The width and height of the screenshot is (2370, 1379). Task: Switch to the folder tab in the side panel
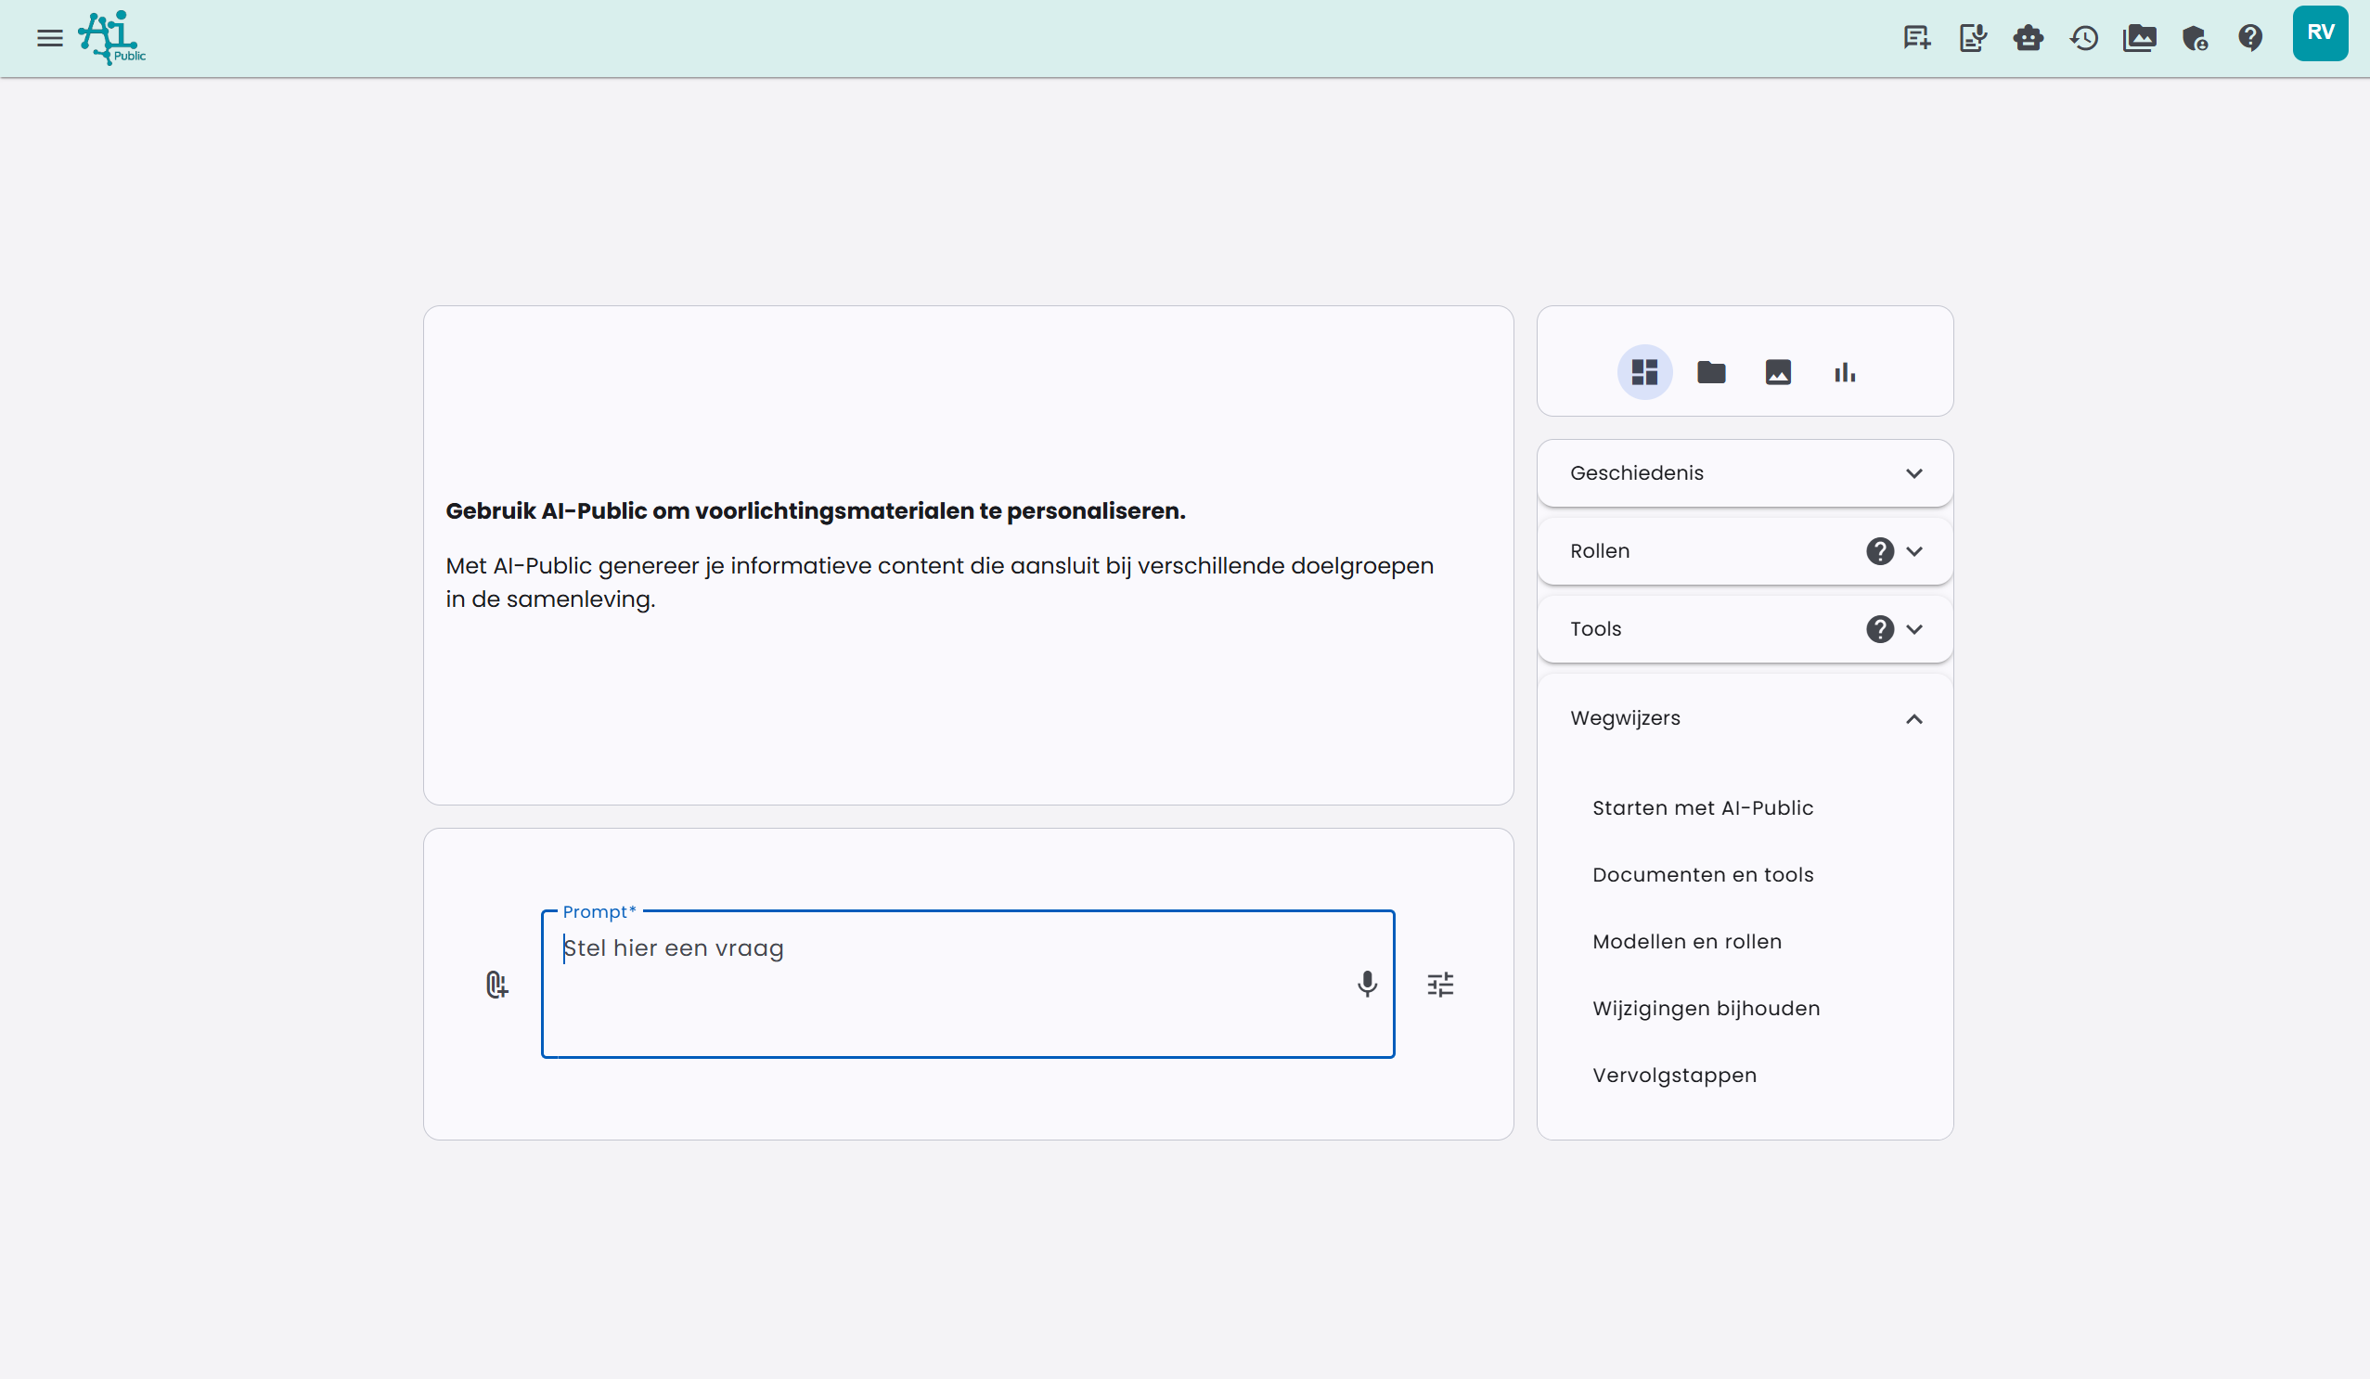tap(1711, 372)
